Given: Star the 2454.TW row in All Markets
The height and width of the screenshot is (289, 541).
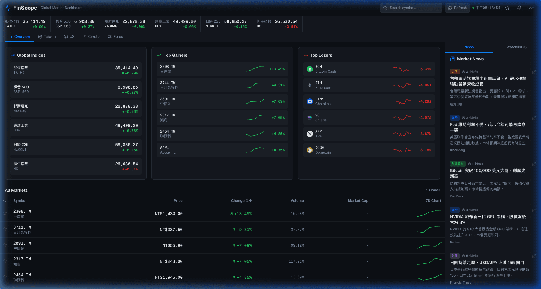Looking at the screenshot, I should pos(5,277).
